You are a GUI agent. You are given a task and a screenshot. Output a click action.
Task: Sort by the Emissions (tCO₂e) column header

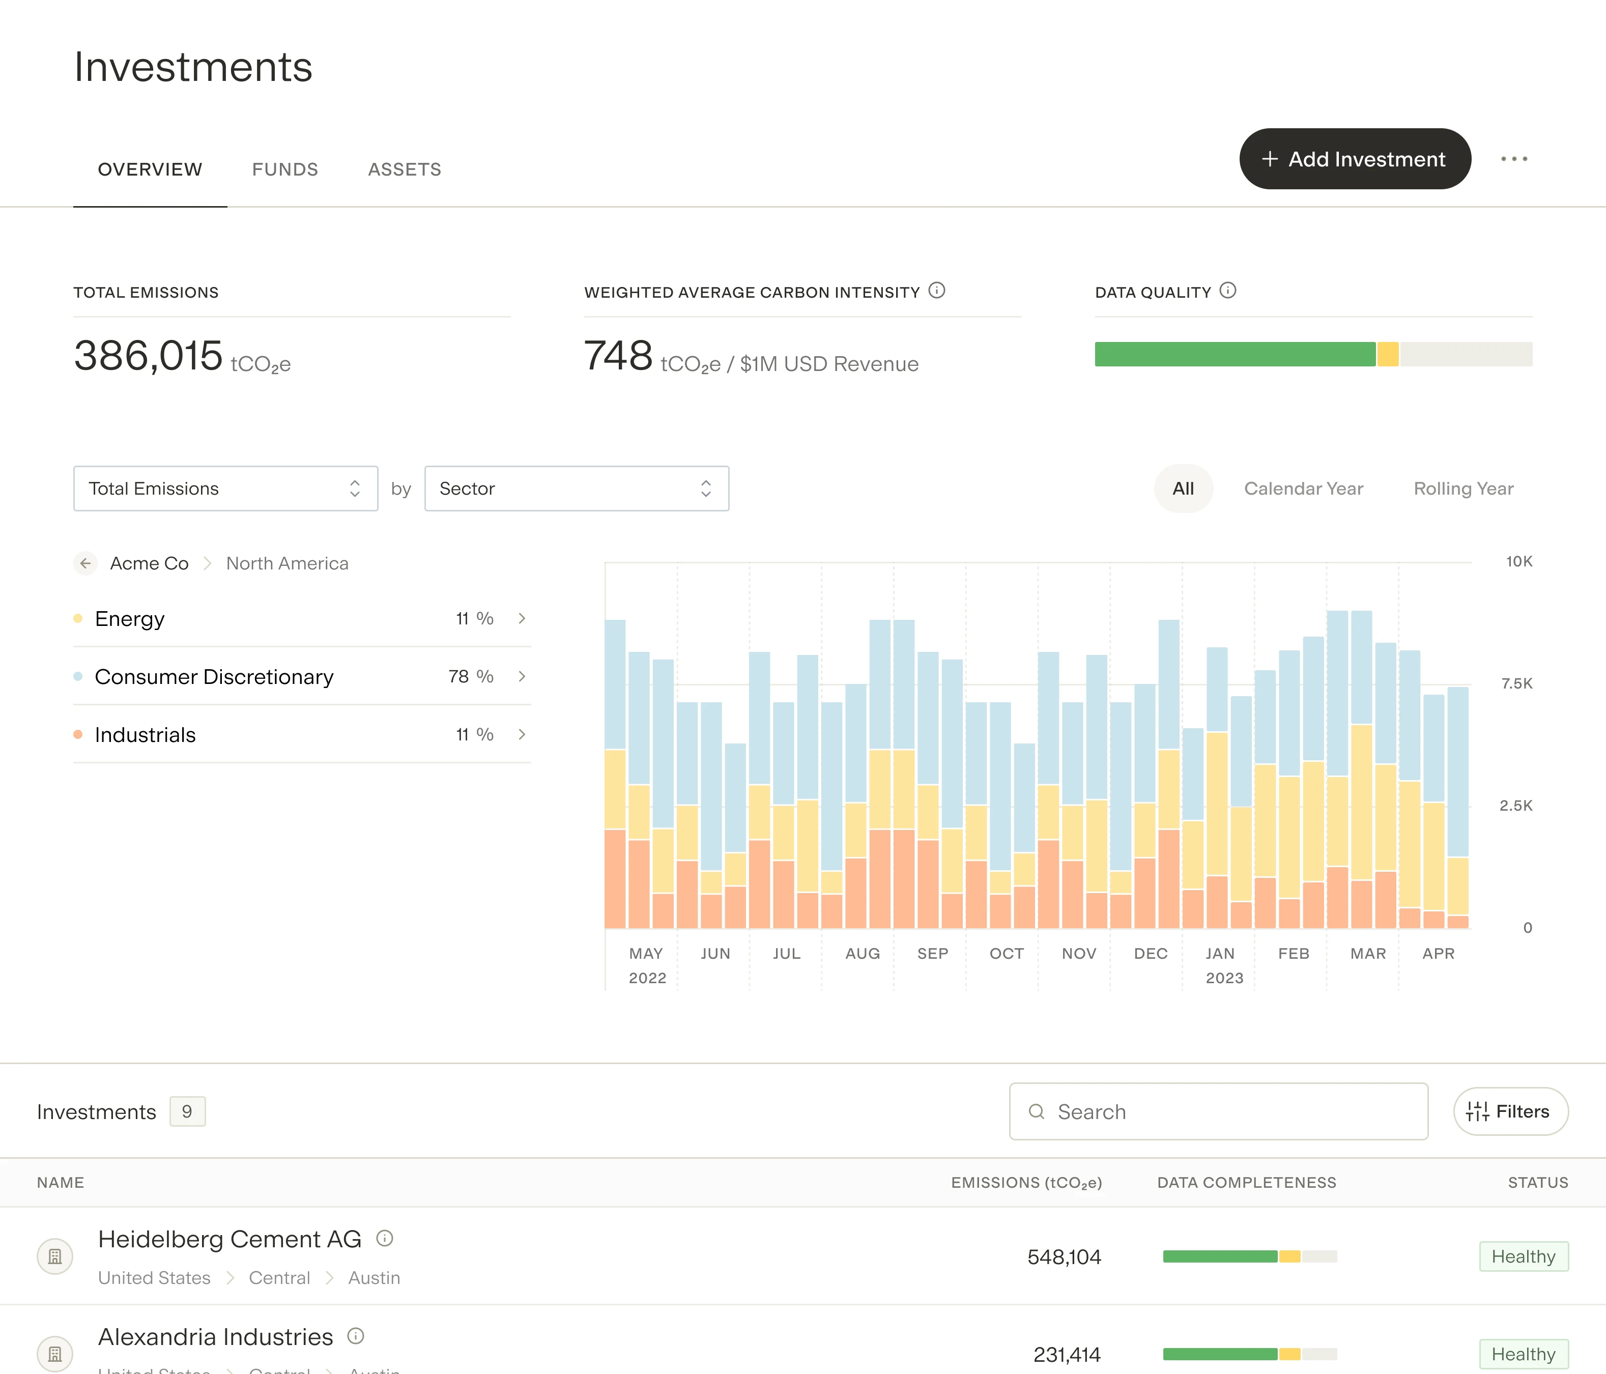(1026, 1183)
